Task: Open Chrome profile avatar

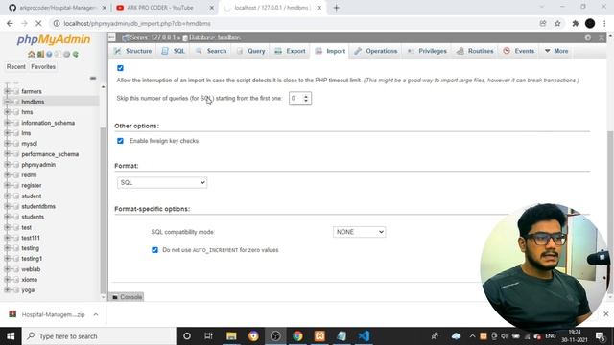Action: coord(590,23)
